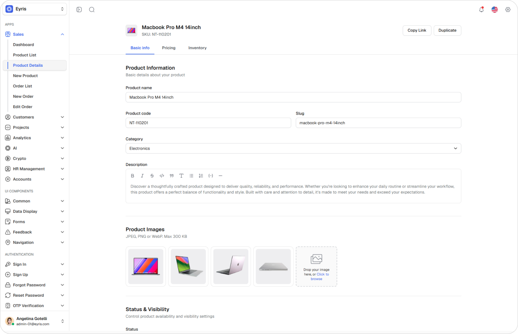Open search with the magnifier icon
This screenshot has height=334, width=518.
coord(92,10)
